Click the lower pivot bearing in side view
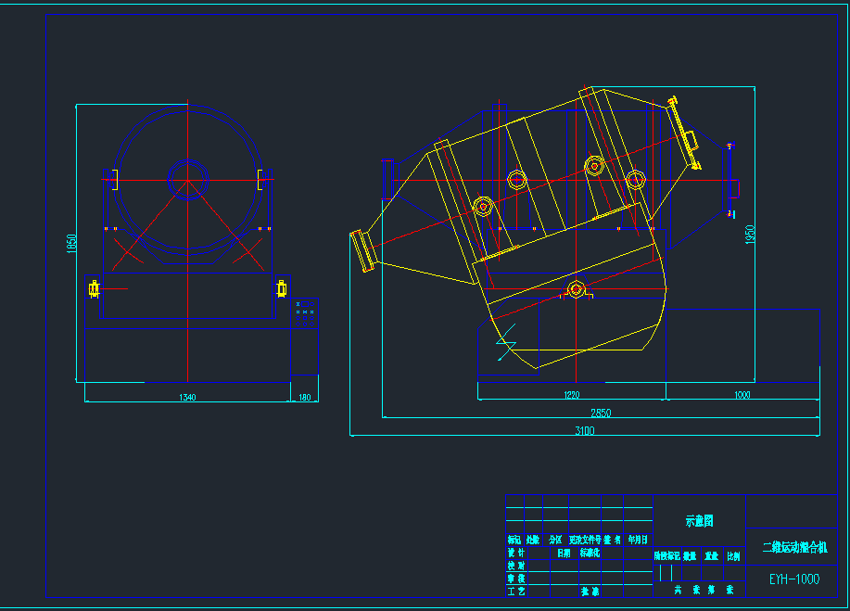Screen dimensions: 850x611 click(x=576, y=290)
